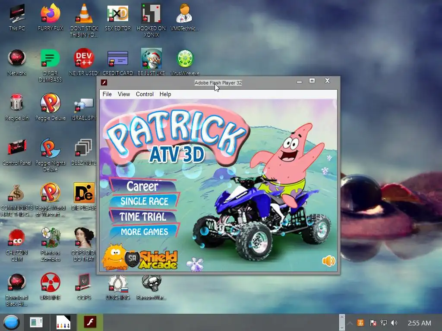Click the MORE GAMES button
Viewport: 442px width, 331px height.
point(144,231)
